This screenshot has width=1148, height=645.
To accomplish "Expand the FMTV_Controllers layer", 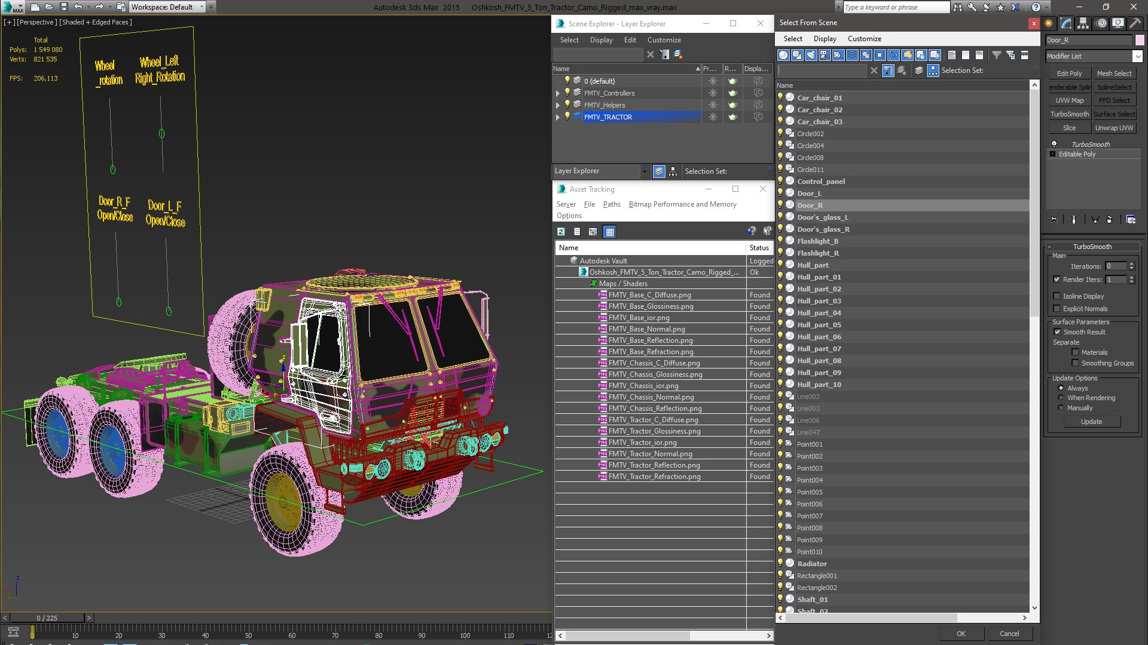I will [558, 93].
